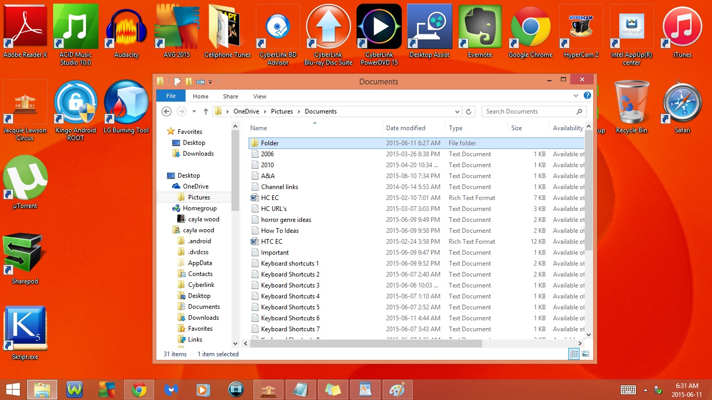The width and height of the screenshot is (712, 400).
Task: Open the Windows Start button
Action: 13,390
